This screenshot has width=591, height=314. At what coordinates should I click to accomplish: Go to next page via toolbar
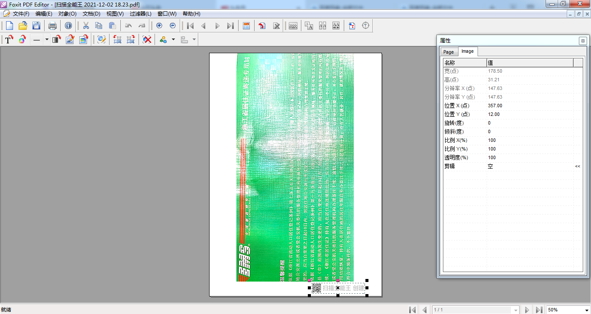click(217, 26)
